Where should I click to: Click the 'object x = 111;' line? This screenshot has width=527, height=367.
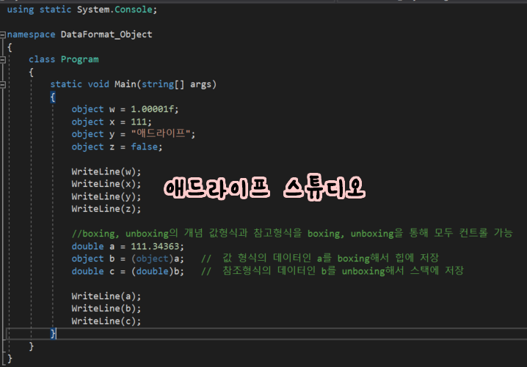pyautogui.click(x=112, y=122)
